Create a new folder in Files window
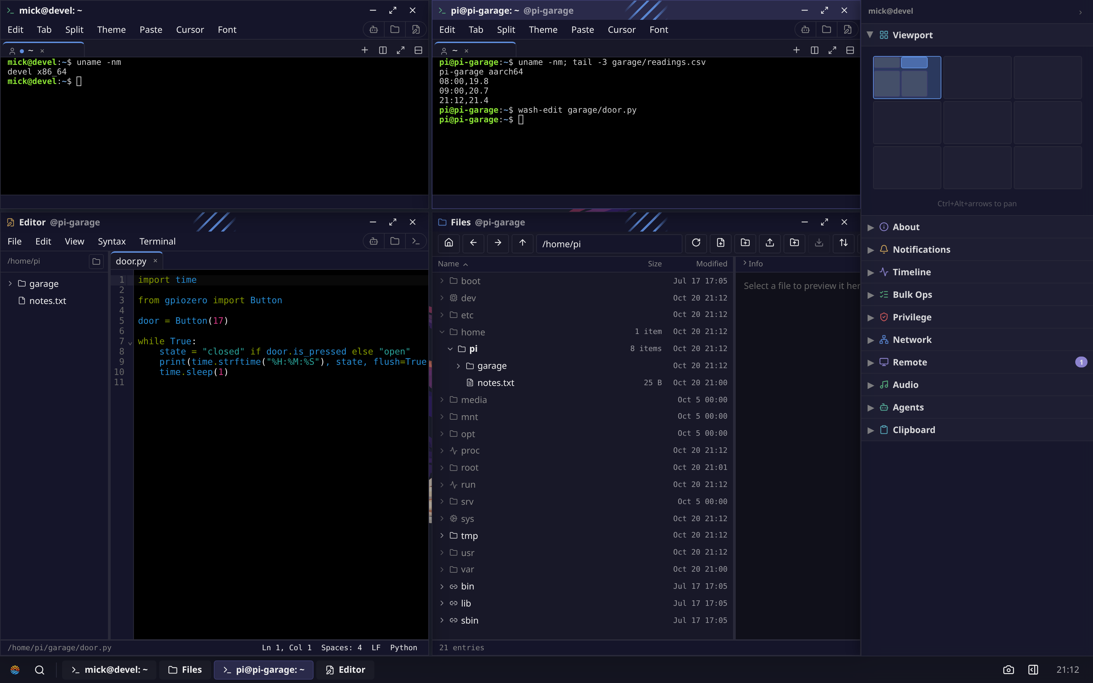1093x683 pixels. [x=745, y=243]
